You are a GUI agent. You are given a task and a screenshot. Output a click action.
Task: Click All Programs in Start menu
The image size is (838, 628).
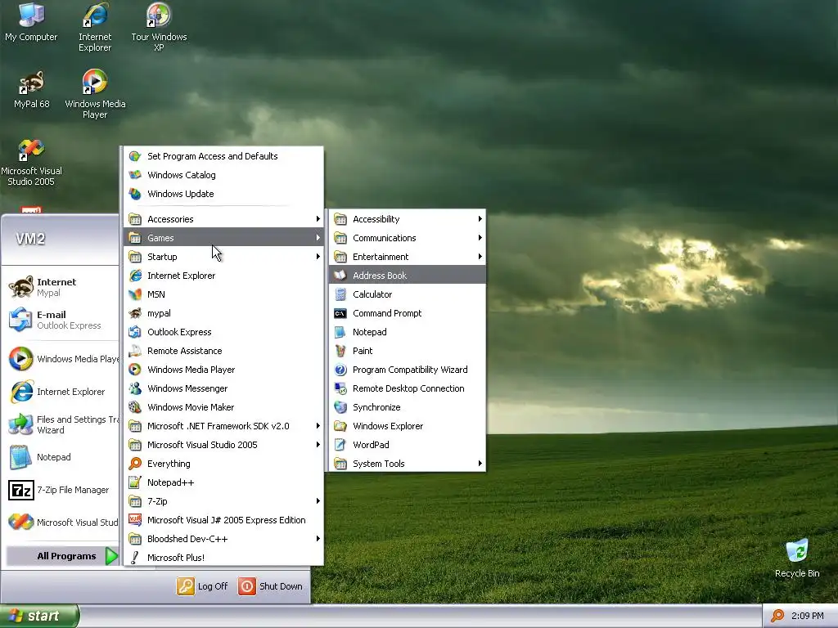tap(62, 556)
